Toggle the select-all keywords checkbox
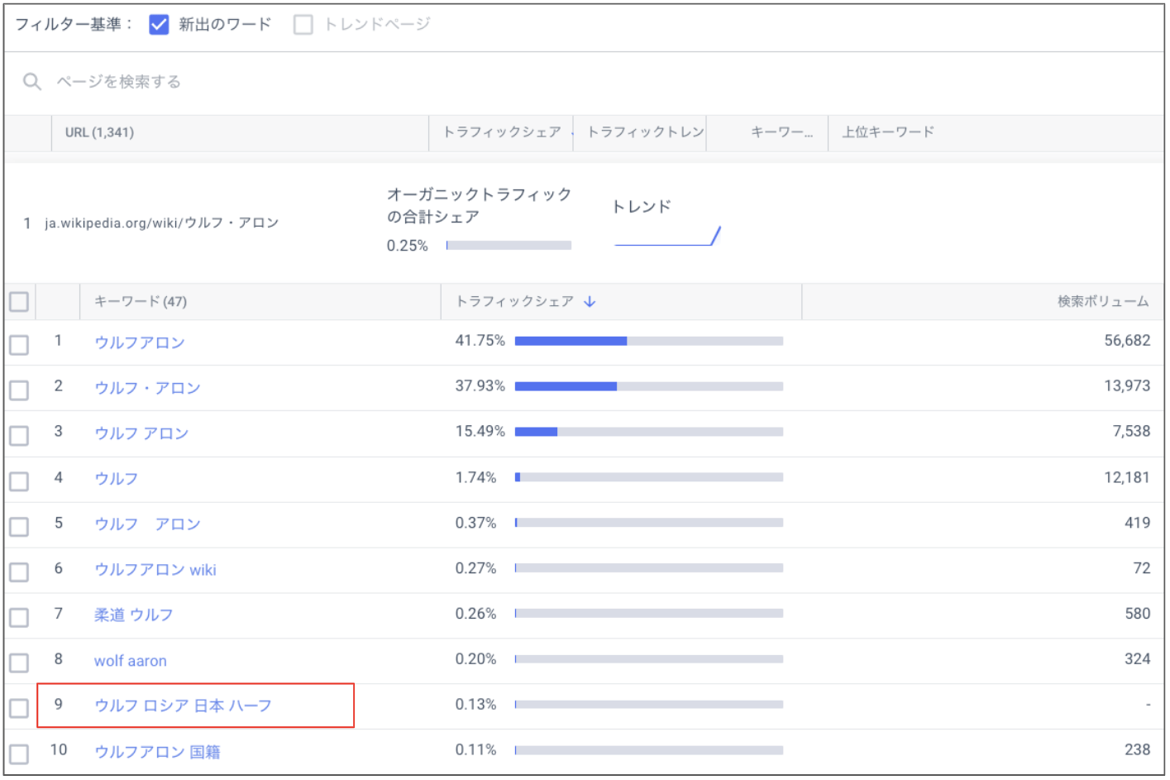Screen dimensions: 1170x780 [19, 302]
